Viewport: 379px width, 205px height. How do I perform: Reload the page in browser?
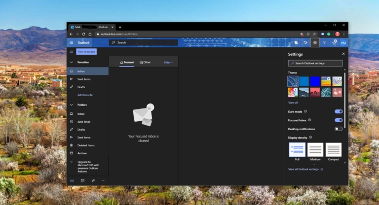[83, 34]
